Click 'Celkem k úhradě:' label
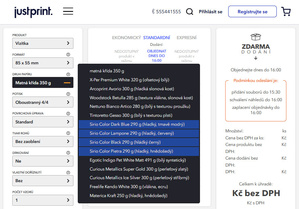This screenshot has height=209, width=299. 256,184
